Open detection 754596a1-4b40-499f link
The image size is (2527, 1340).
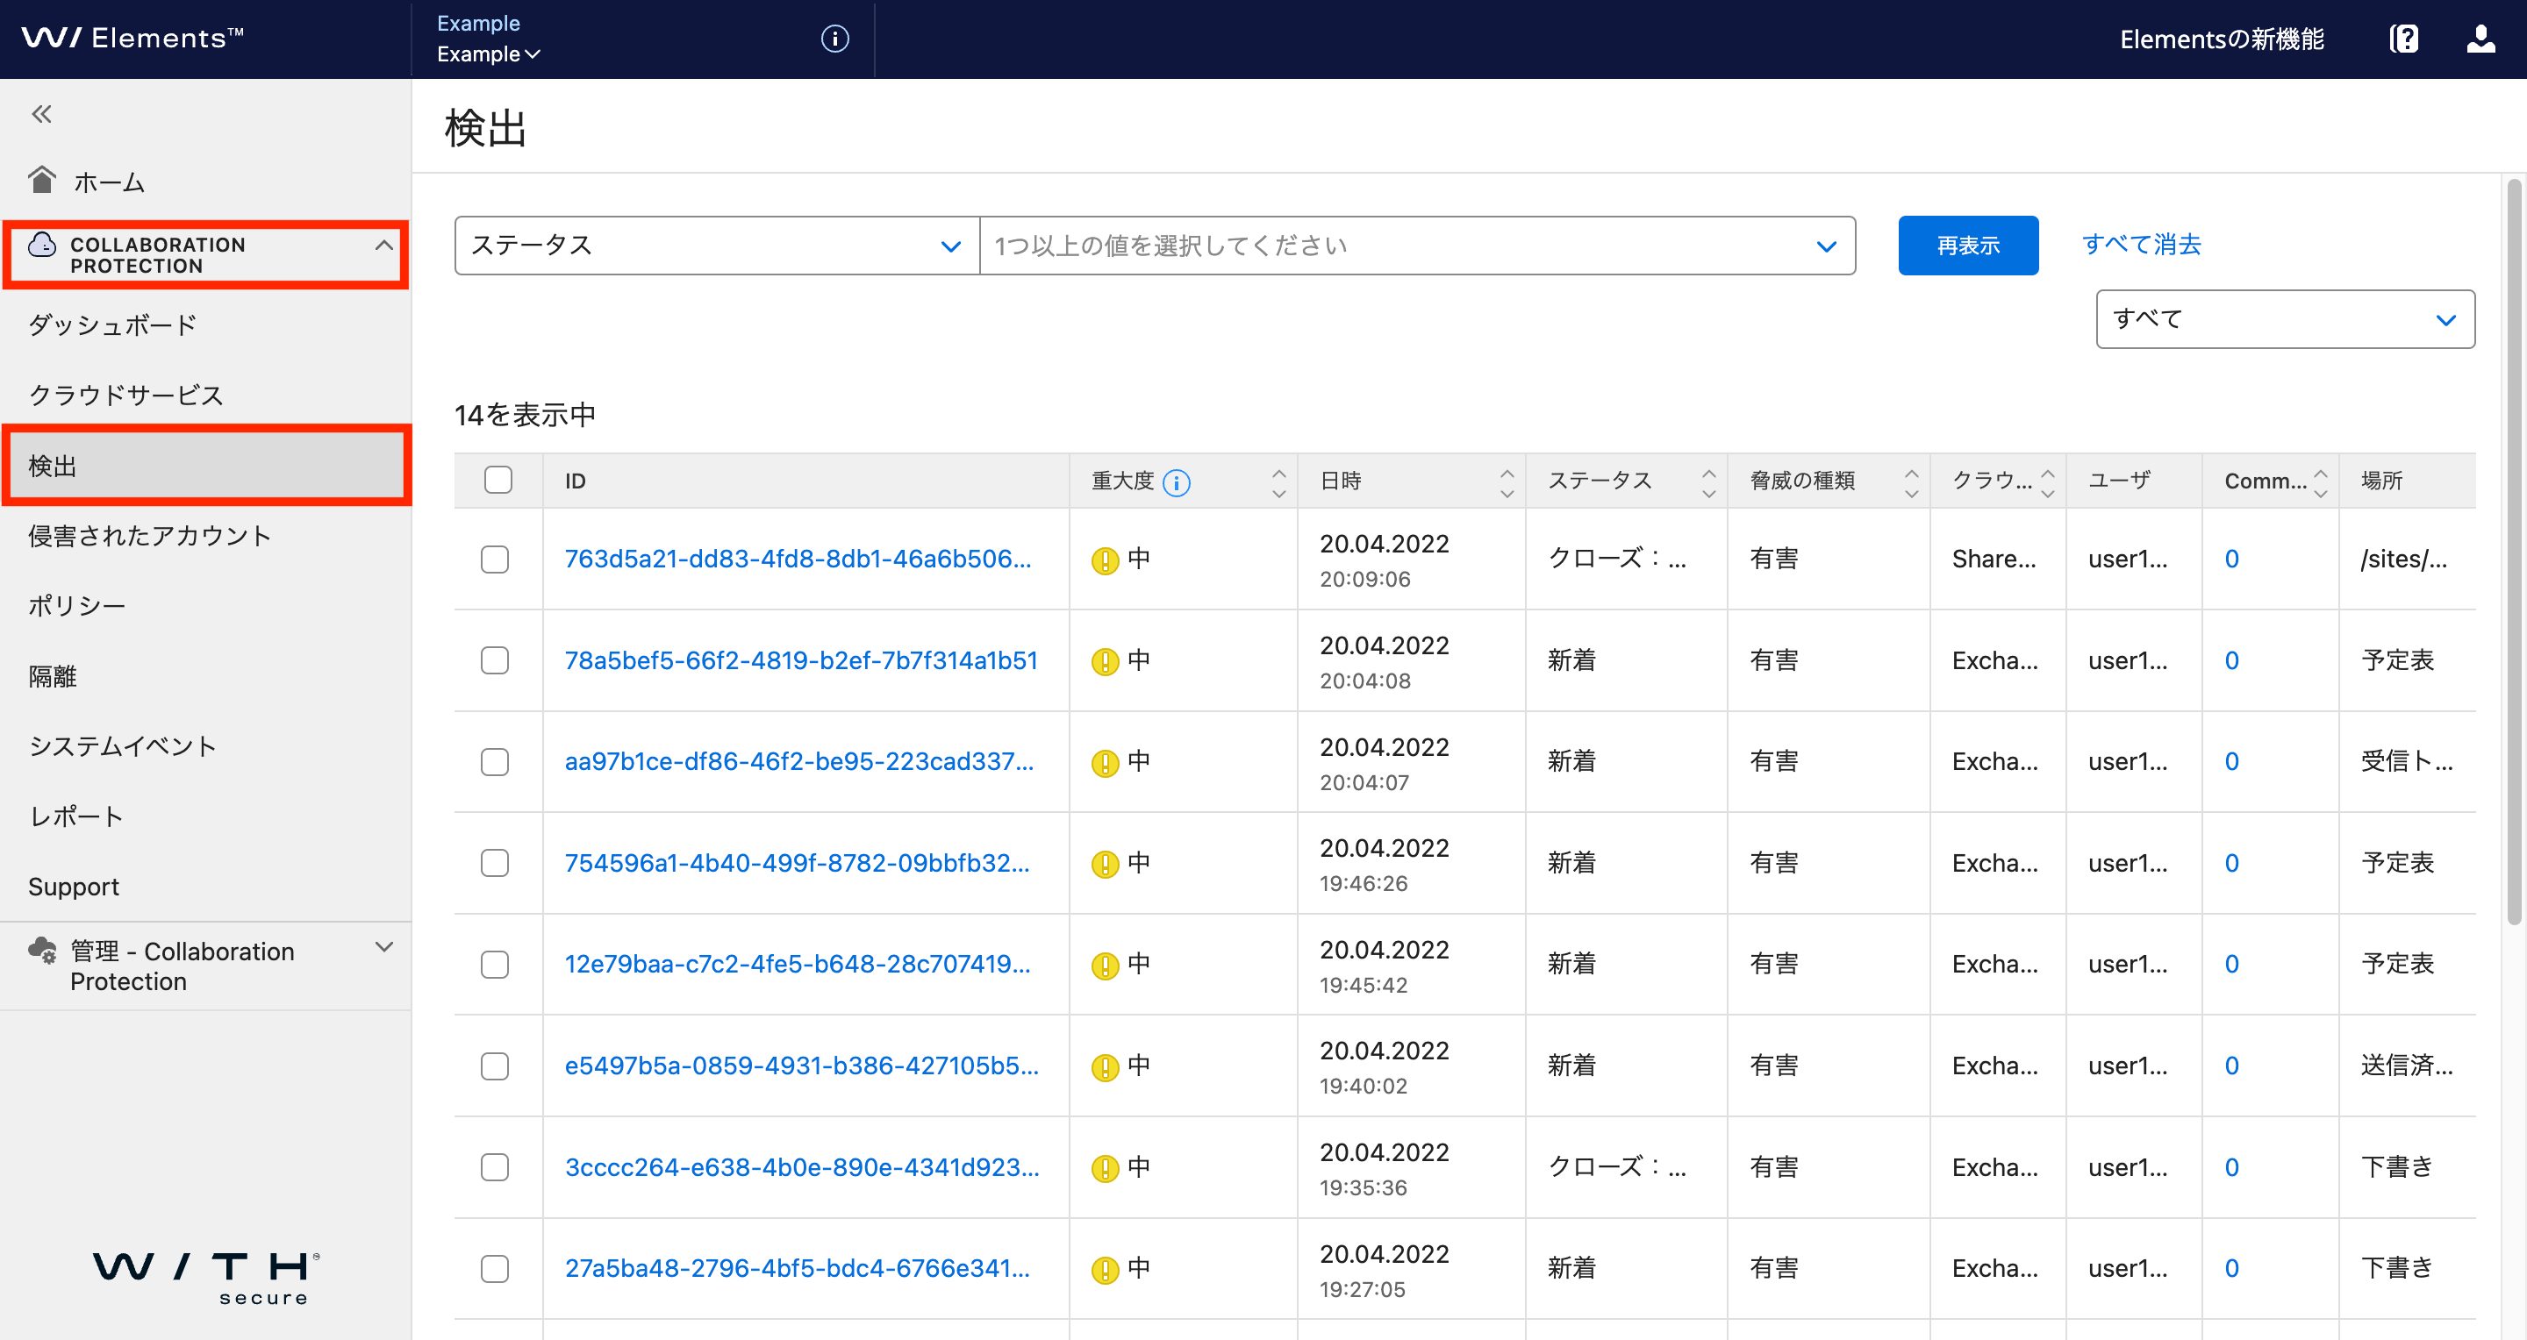(x=797, y=864)
